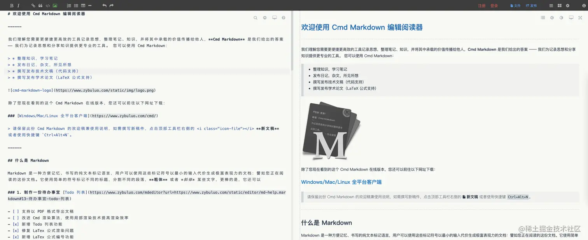This screenshot has height=240, width=588.
Task: Insert a hyperlink using the link icon
Action: coord(33,5)
